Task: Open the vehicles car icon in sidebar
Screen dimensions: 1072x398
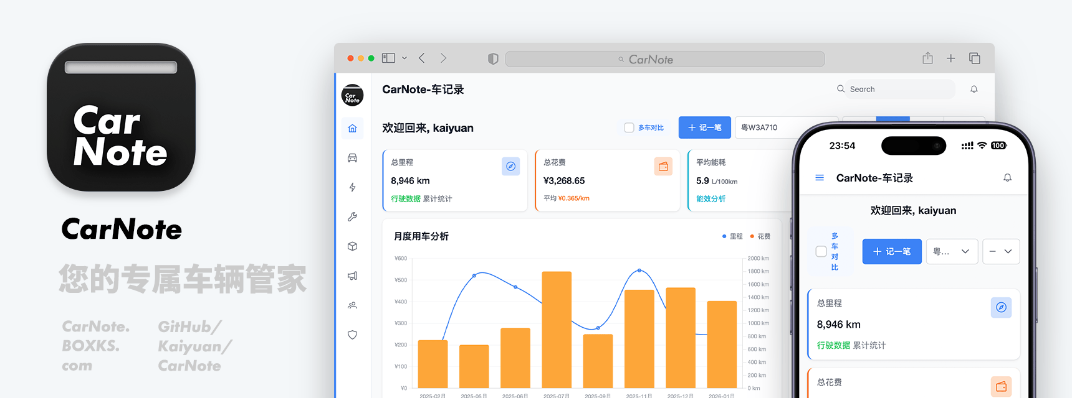Action: [352, 158]
